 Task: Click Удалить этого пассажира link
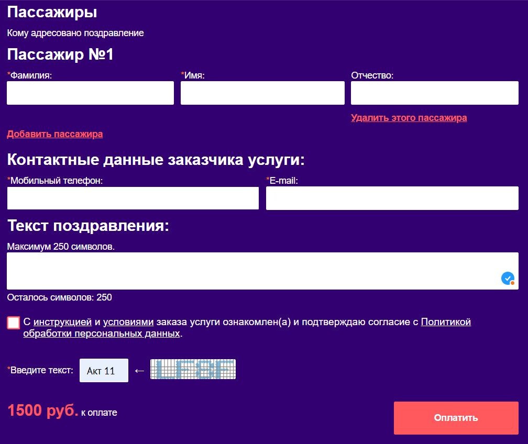point(409,118)
